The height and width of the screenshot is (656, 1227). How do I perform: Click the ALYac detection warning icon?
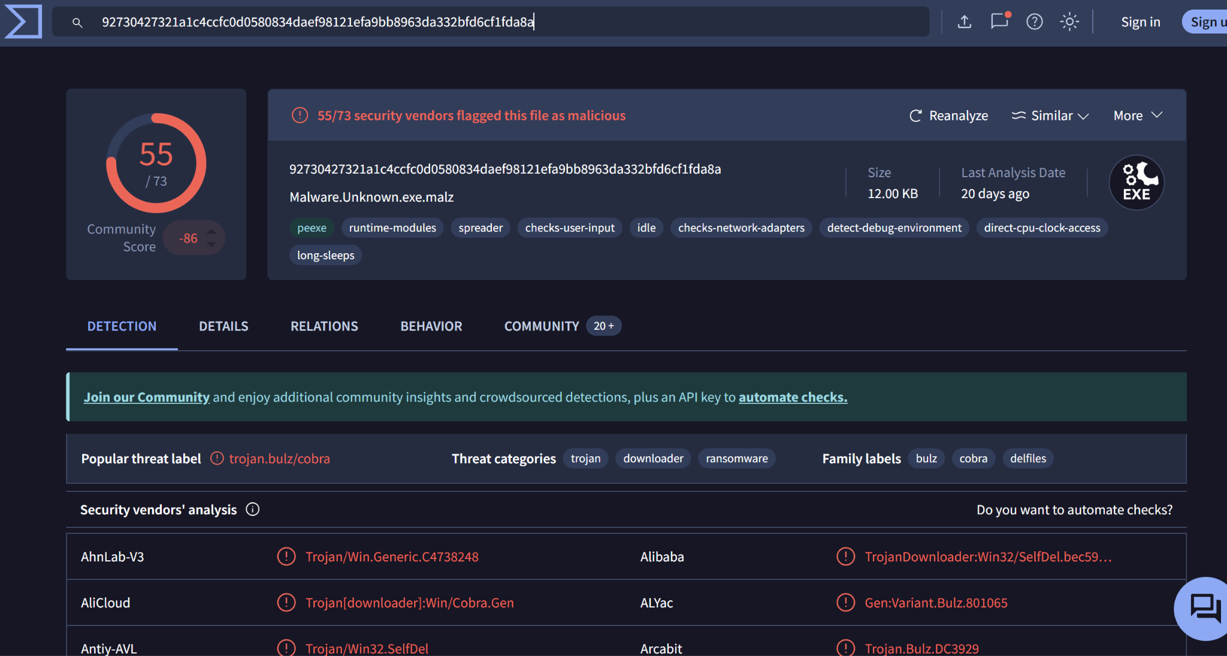pos(845,603)
